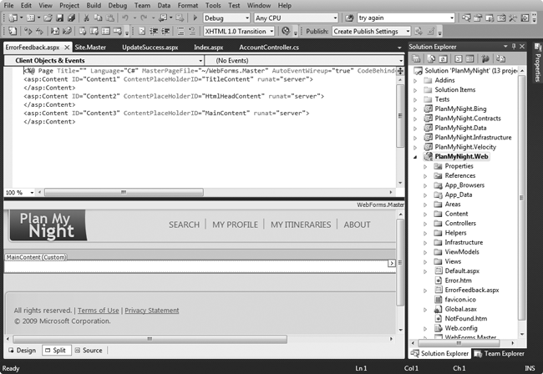This screenshot has width=543, height=374.
Task: Pin the Solution Explorer panel with auto-hide
Action: pos(514,47)
